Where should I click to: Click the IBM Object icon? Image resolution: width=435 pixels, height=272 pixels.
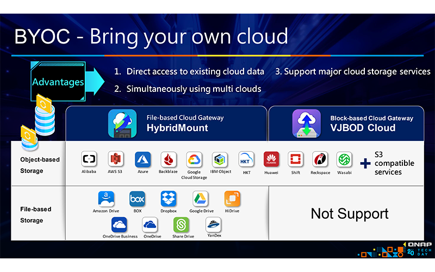click(220, 159)
